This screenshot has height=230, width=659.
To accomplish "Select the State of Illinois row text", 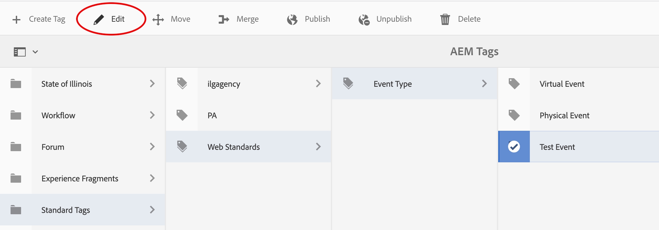I will [x=67, y=84].
